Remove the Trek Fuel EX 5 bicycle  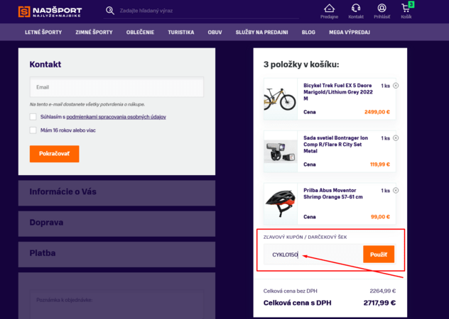396,86
